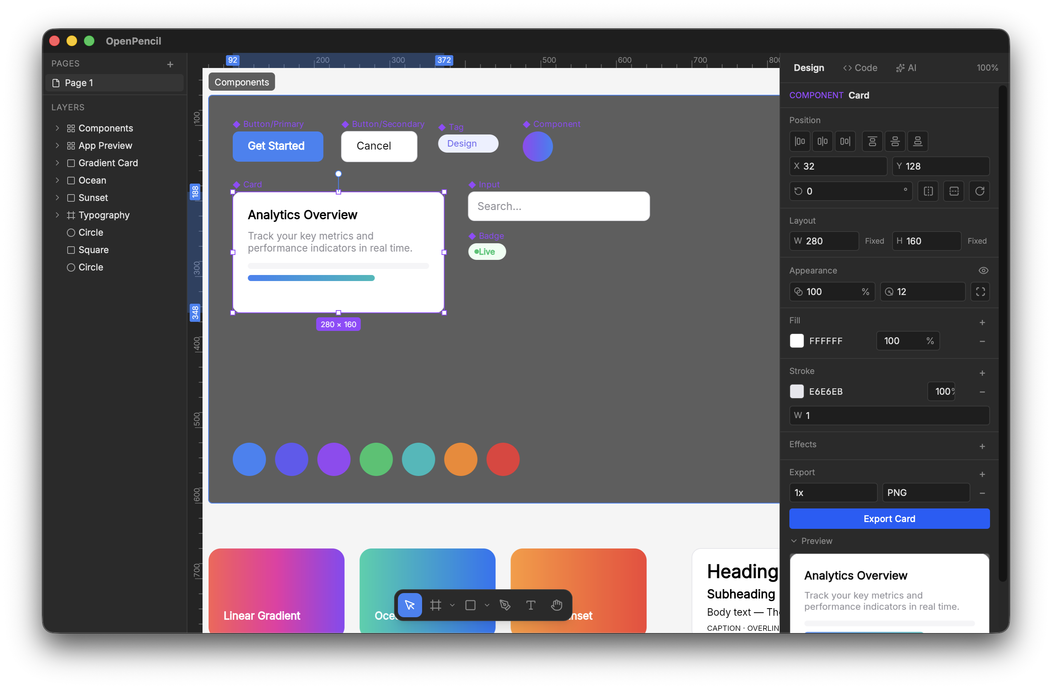Viewport: 1052px width, 689px height.
Task: Expand the Sunset layer
Action: tap(57, 198)
